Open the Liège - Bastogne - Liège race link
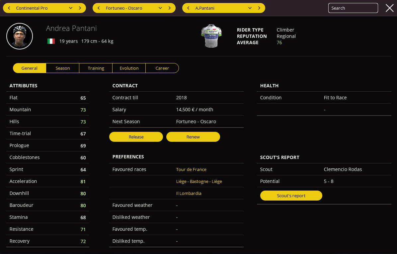397x254 pixels. click(199, 181)
